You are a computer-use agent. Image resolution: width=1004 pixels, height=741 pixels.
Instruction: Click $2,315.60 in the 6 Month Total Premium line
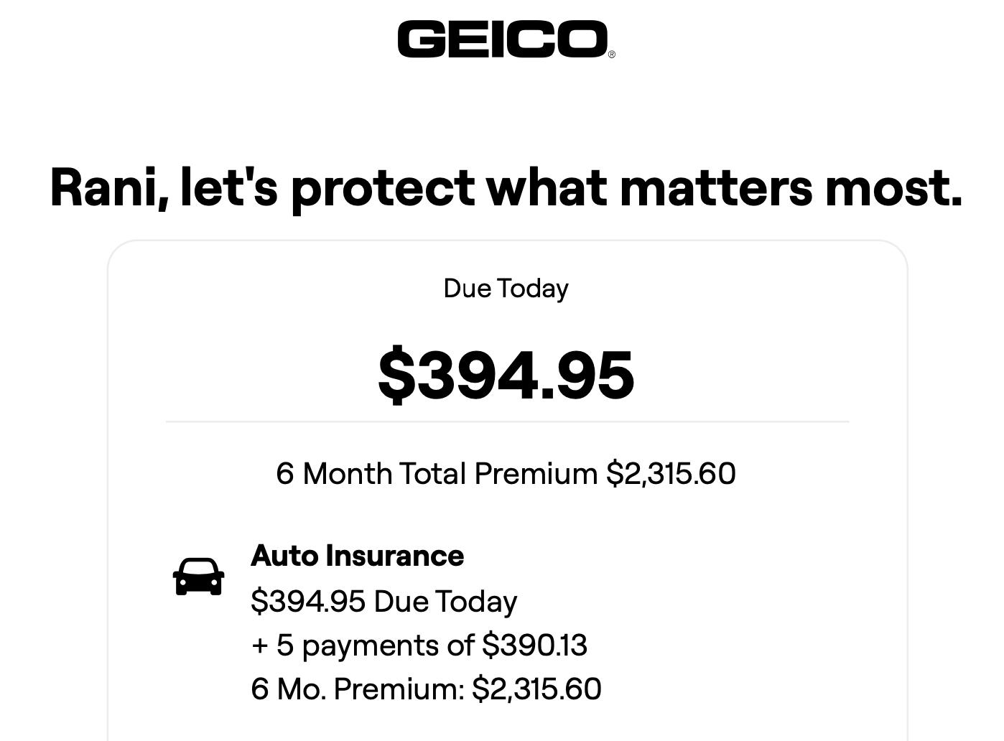coord(671,474)
